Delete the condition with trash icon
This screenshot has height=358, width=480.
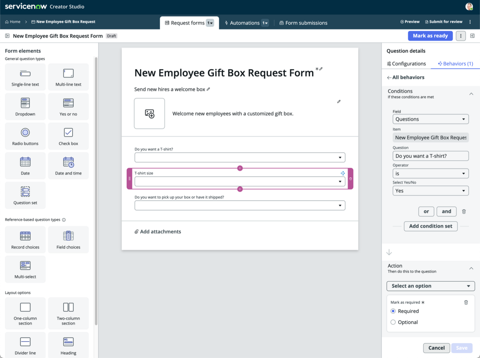tap(464, 212)
